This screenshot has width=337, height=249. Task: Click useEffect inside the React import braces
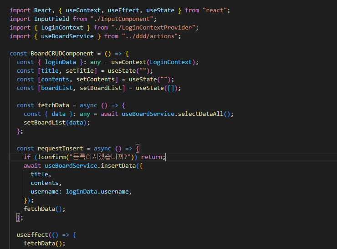pyautogui.click(x=123, y=10)
